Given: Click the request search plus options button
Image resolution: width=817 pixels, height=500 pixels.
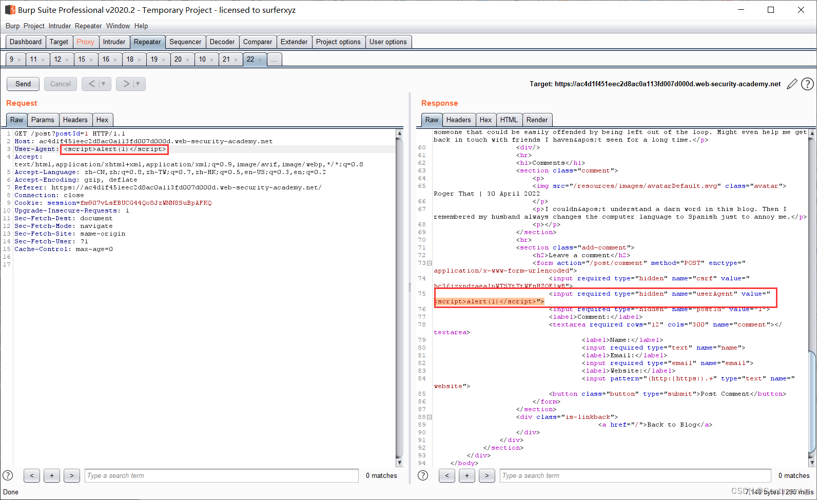Looking at the screenshot, I should (52, 475).
